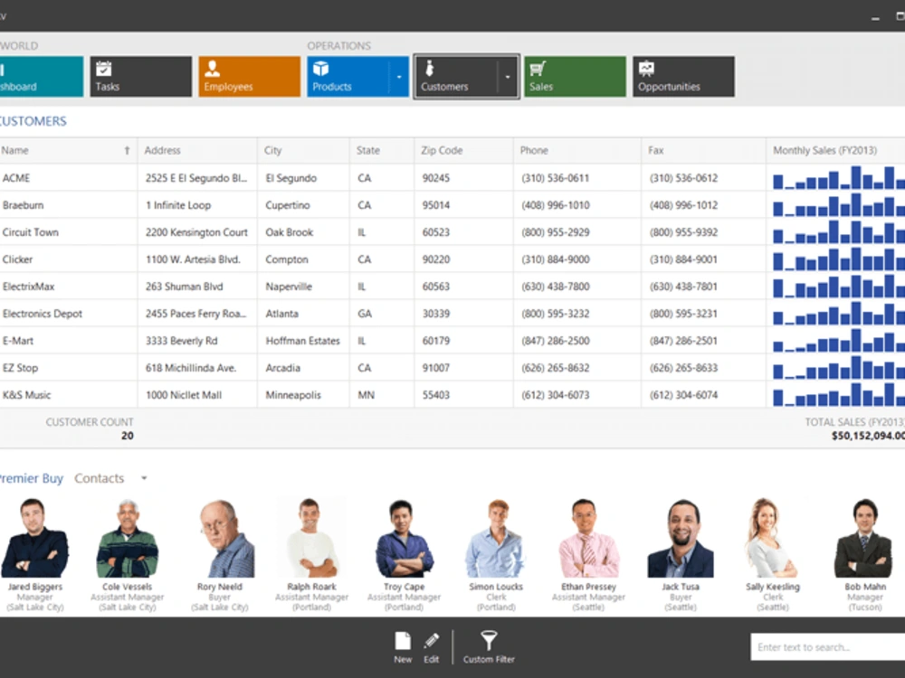Sort by the State column header

[x=382, y=150]
